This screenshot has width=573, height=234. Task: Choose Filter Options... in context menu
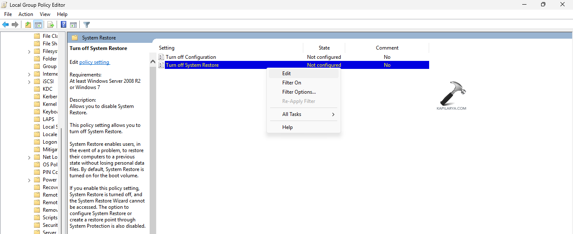(x=304, y=92)
